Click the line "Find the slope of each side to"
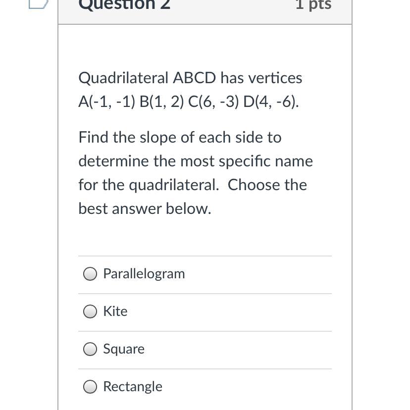410x410 pixels. (x=180, y=137)
